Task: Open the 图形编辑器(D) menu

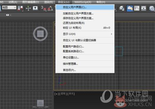Action: pyautogui.click(x=30, y=2)
